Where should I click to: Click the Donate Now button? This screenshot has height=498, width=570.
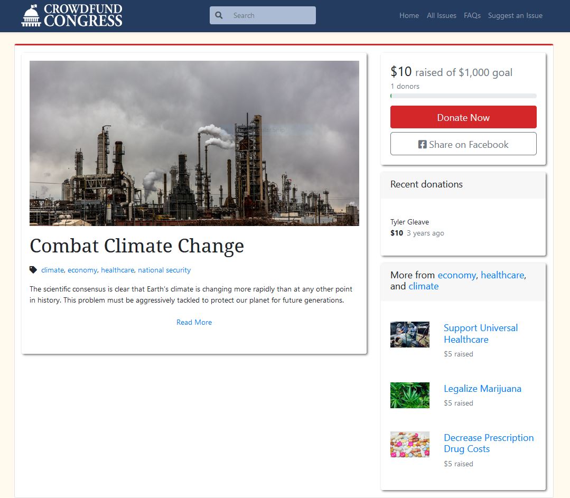[463, 117]
